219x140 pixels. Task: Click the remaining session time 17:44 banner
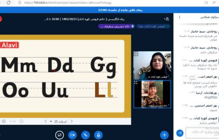point(120,10)
